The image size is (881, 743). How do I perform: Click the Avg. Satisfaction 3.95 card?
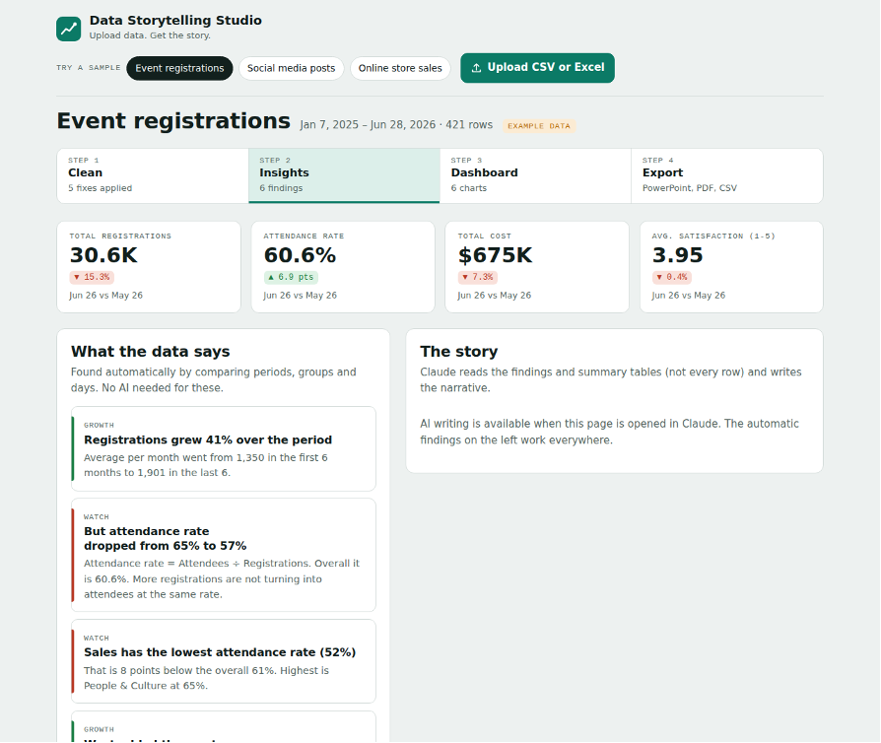click(x=731, y=267)
